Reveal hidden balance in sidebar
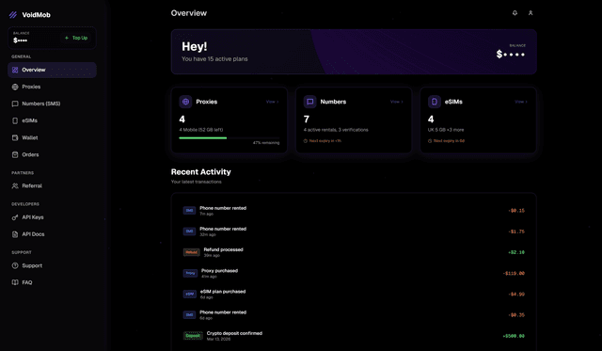Screen dimensions: 602x351 (21, 40)
